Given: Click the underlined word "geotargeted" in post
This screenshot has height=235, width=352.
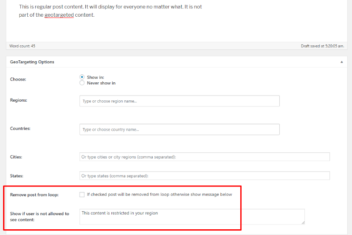Looking at the screenshot, I should 59,15.
